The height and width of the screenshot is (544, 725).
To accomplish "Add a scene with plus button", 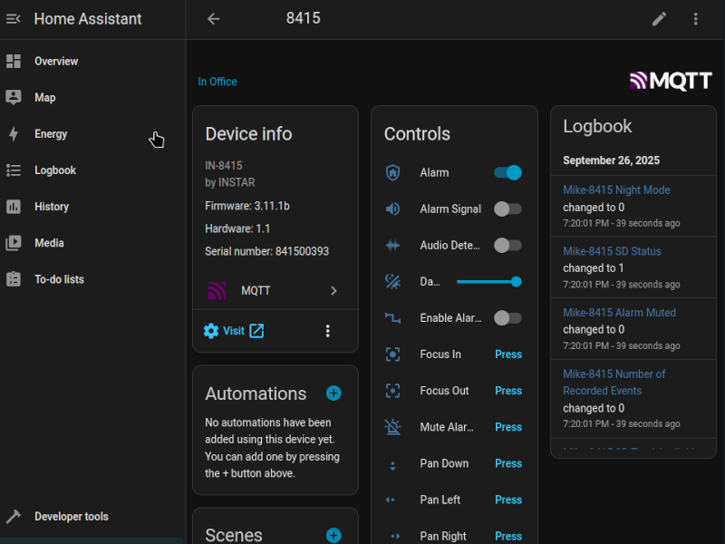I will point(333,535).
